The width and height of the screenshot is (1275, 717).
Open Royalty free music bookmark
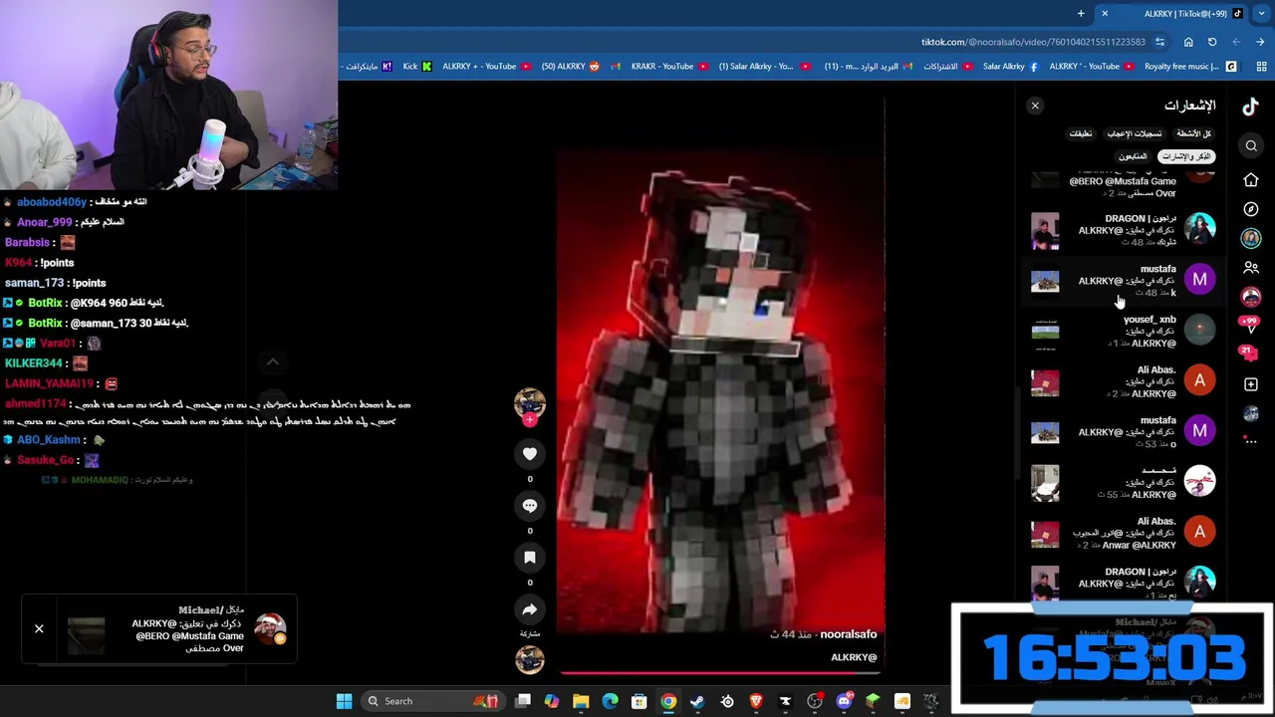click(1189, 67)
